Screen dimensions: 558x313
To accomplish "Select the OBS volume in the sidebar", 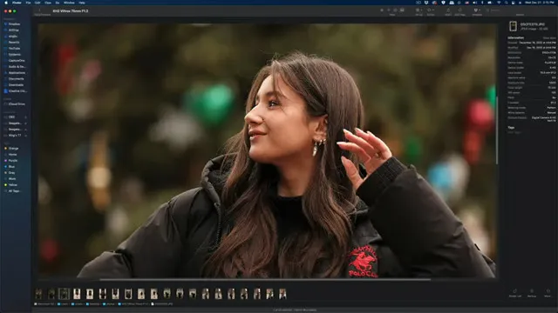I will (x=12, y=117).
